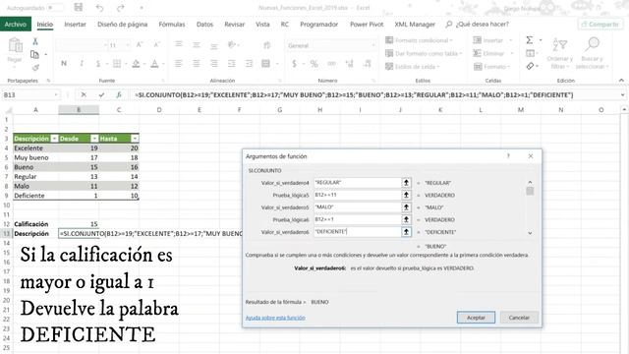Click the Prueba_lógica6 input field

point(358,219)
